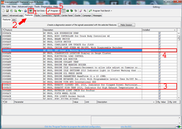Open the Advanced Logic menu
This screenshot has width=182, height=129.
(x=25, y=7)
